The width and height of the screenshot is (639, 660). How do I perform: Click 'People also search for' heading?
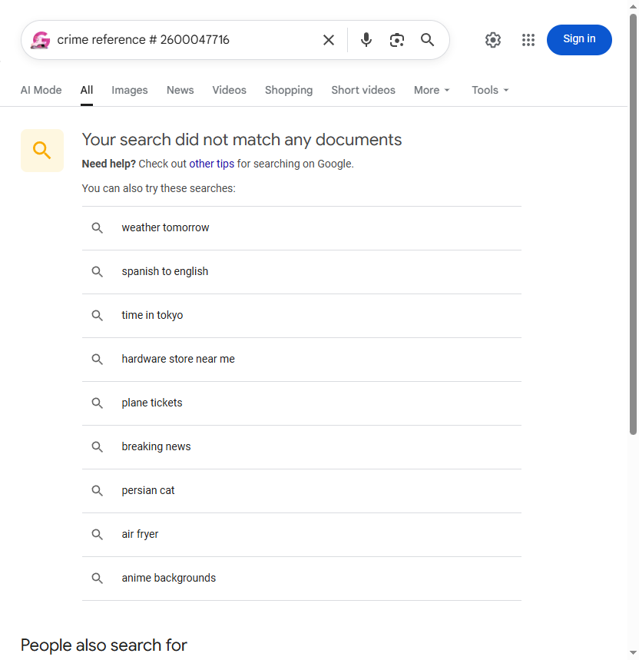click(x=104, y=645)
